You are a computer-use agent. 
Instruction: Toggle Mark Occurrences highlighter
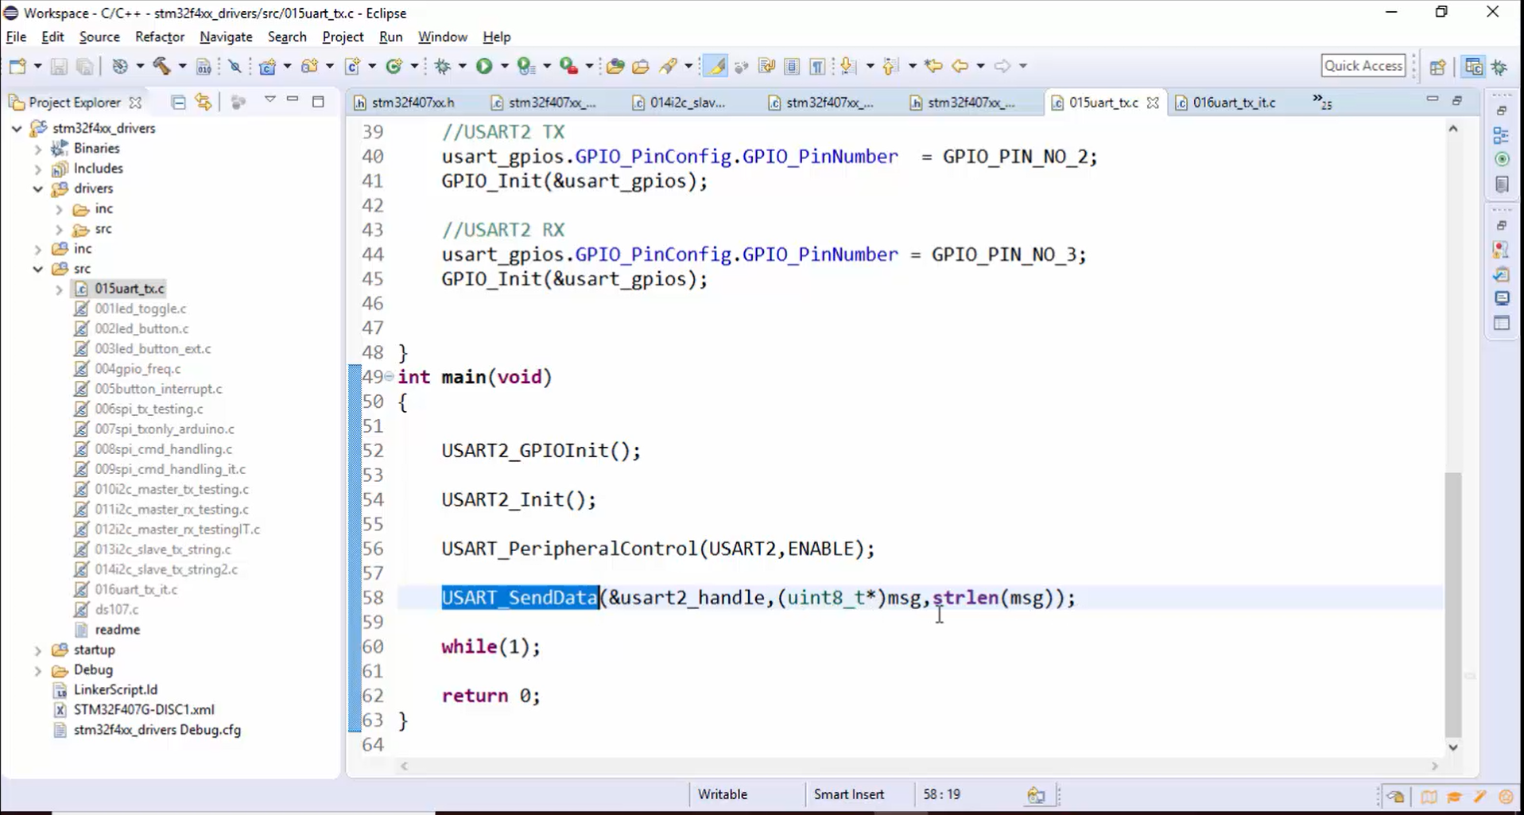(716, 67)
